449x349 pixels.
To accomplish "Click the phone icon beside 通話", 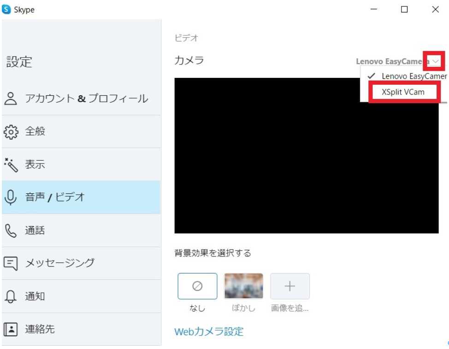I will click(x=11, y=231).
